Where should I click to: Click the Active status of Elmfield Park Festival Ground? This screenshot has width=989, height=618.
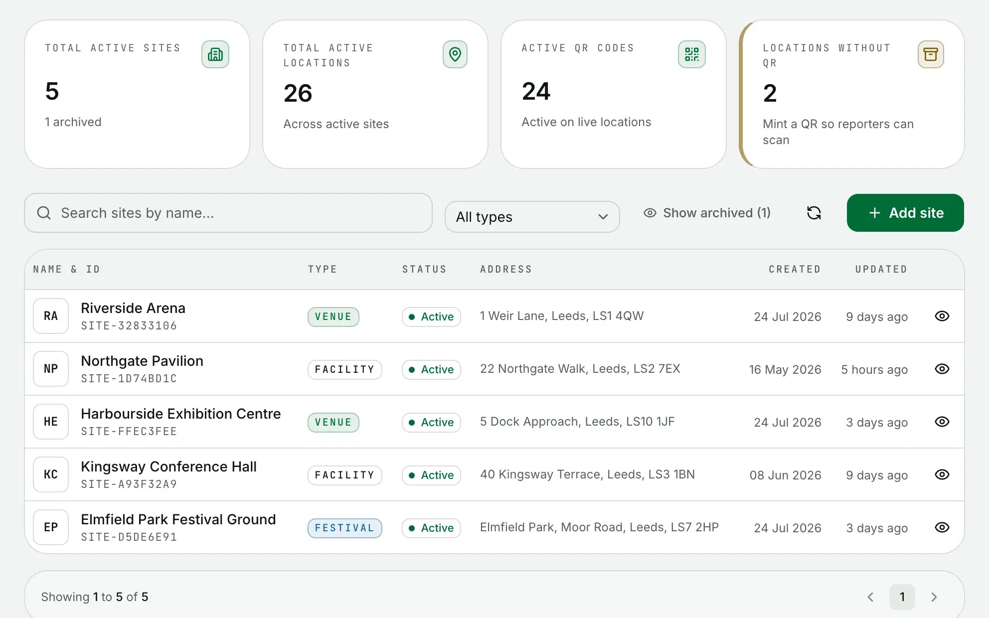(x=431, y=528)
